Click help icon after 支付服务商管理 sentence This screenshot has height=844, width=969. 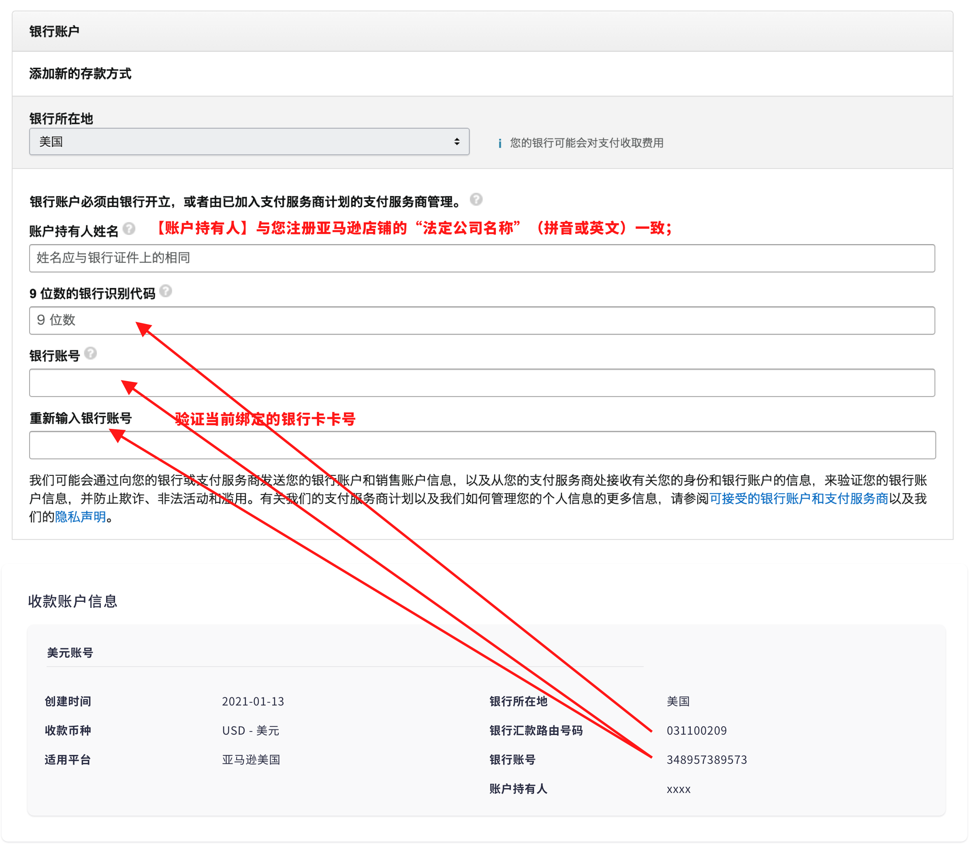pyautogui.click(x=476, y=200)
